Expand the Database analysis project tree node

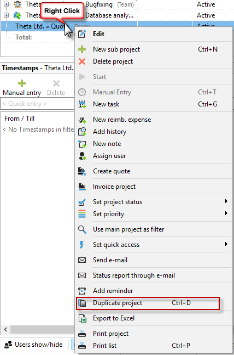point(7,15)
